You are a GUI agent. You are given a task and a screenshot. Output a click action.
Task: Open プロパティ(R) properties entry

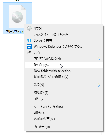64,127
